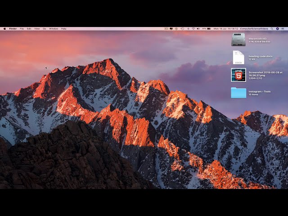
Task: Click the circled play status icon
Action: click(176, 29)
